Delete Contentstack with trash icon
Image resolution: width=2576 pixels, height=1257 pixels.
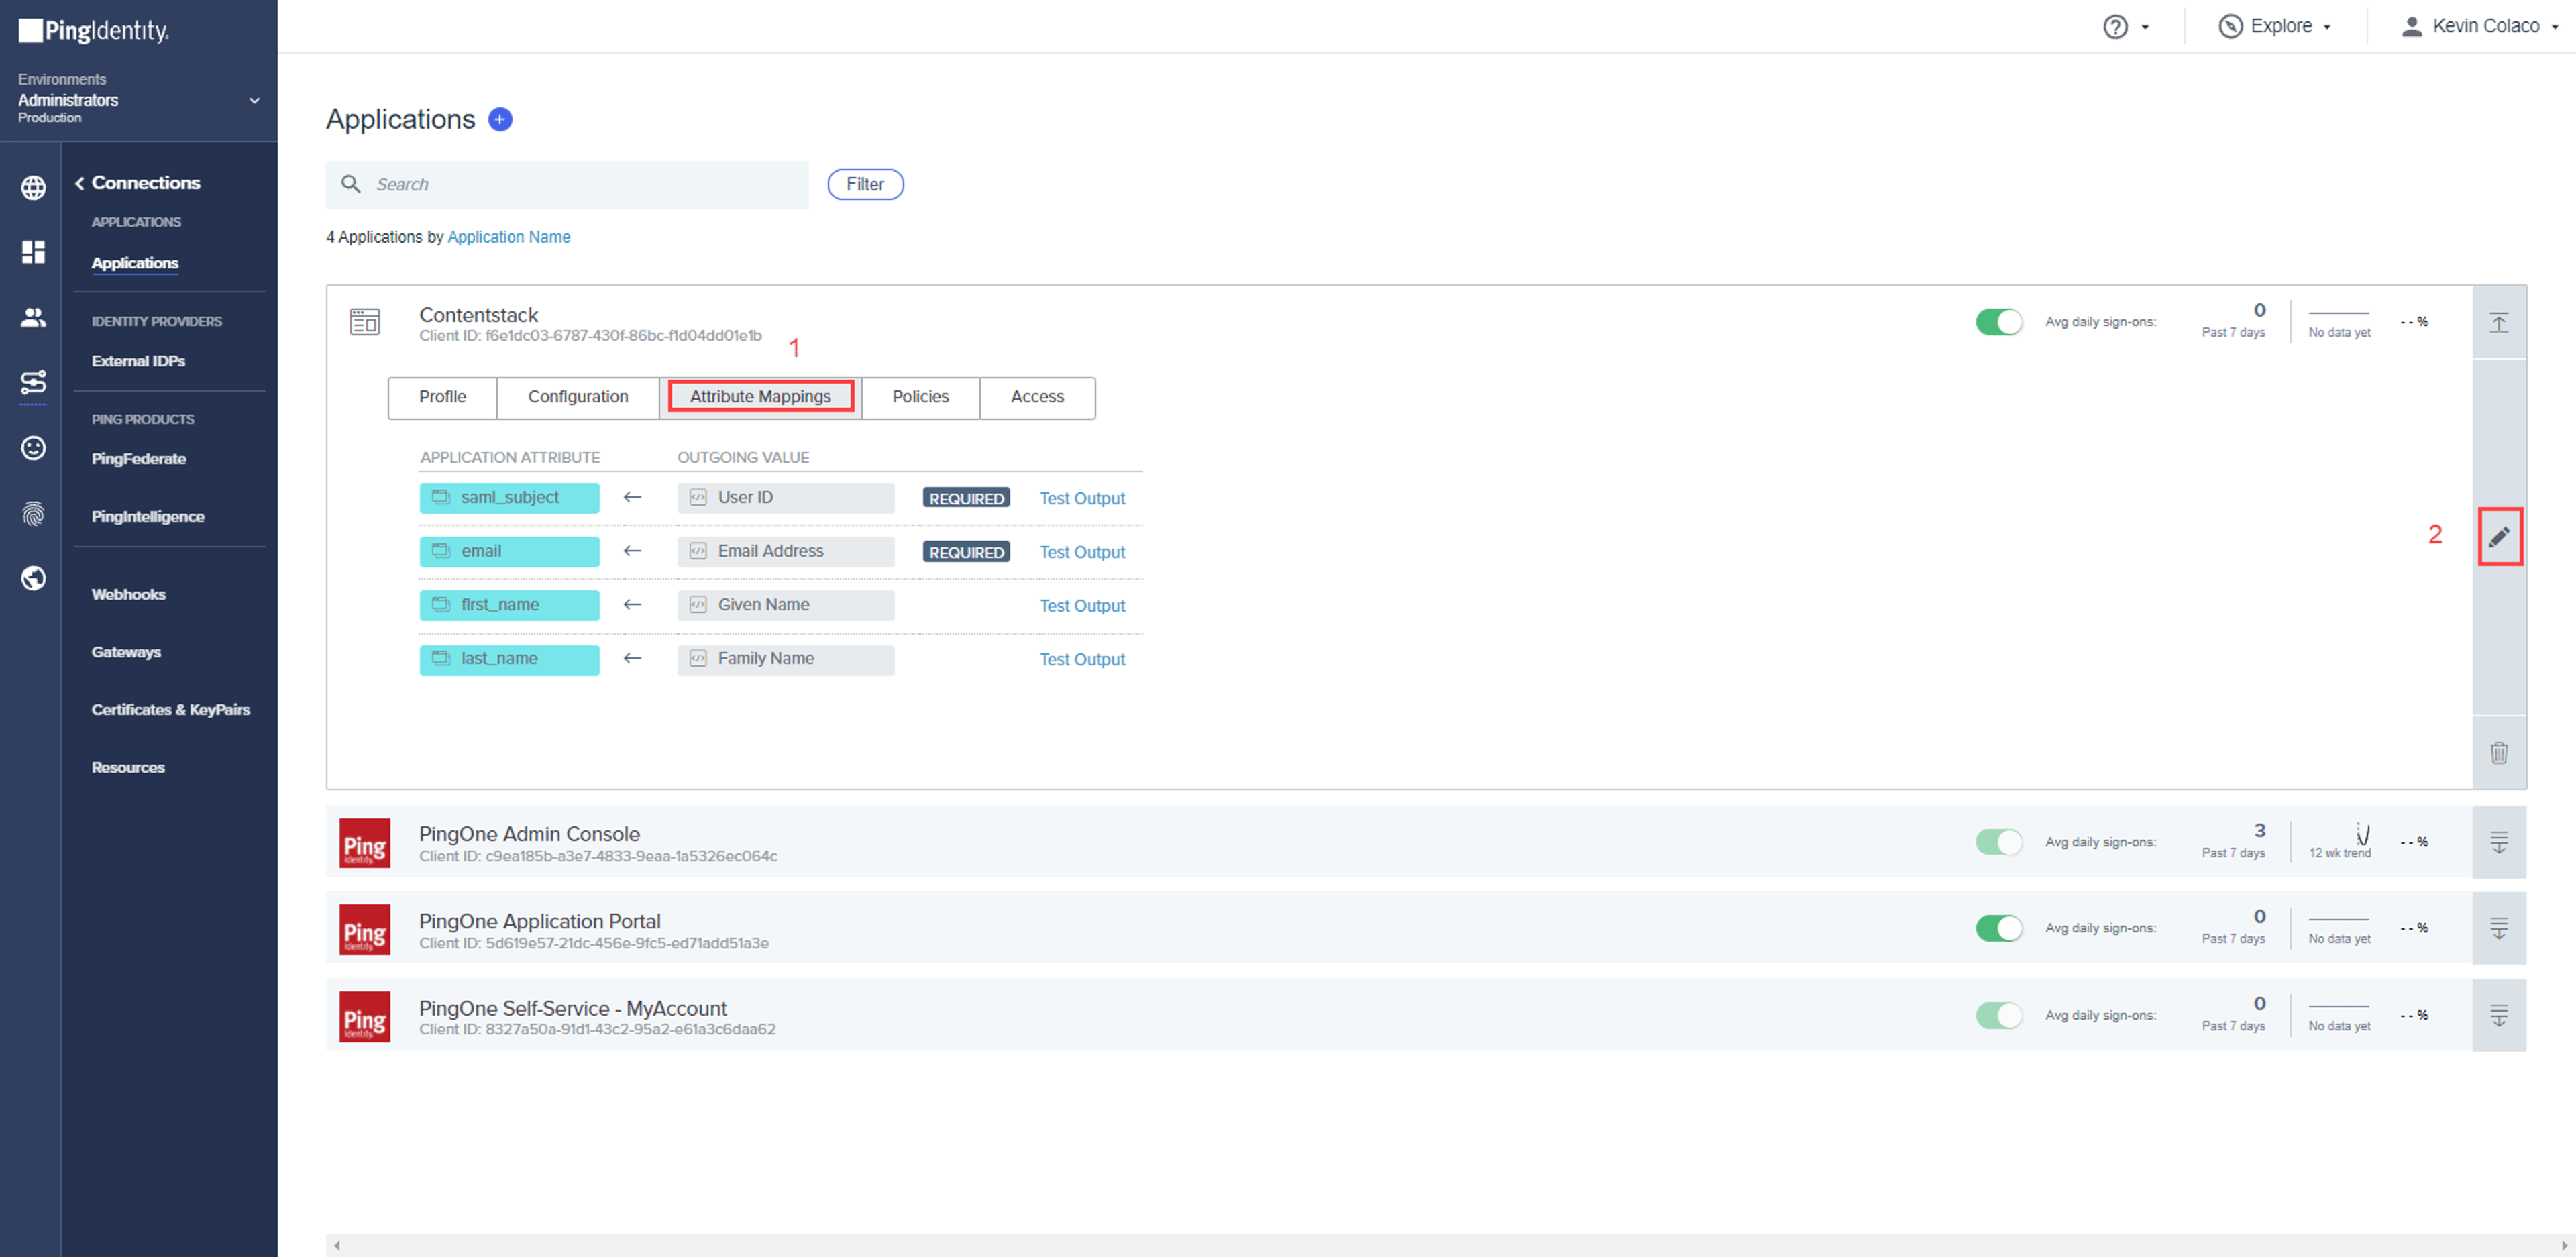point(2499,753)
